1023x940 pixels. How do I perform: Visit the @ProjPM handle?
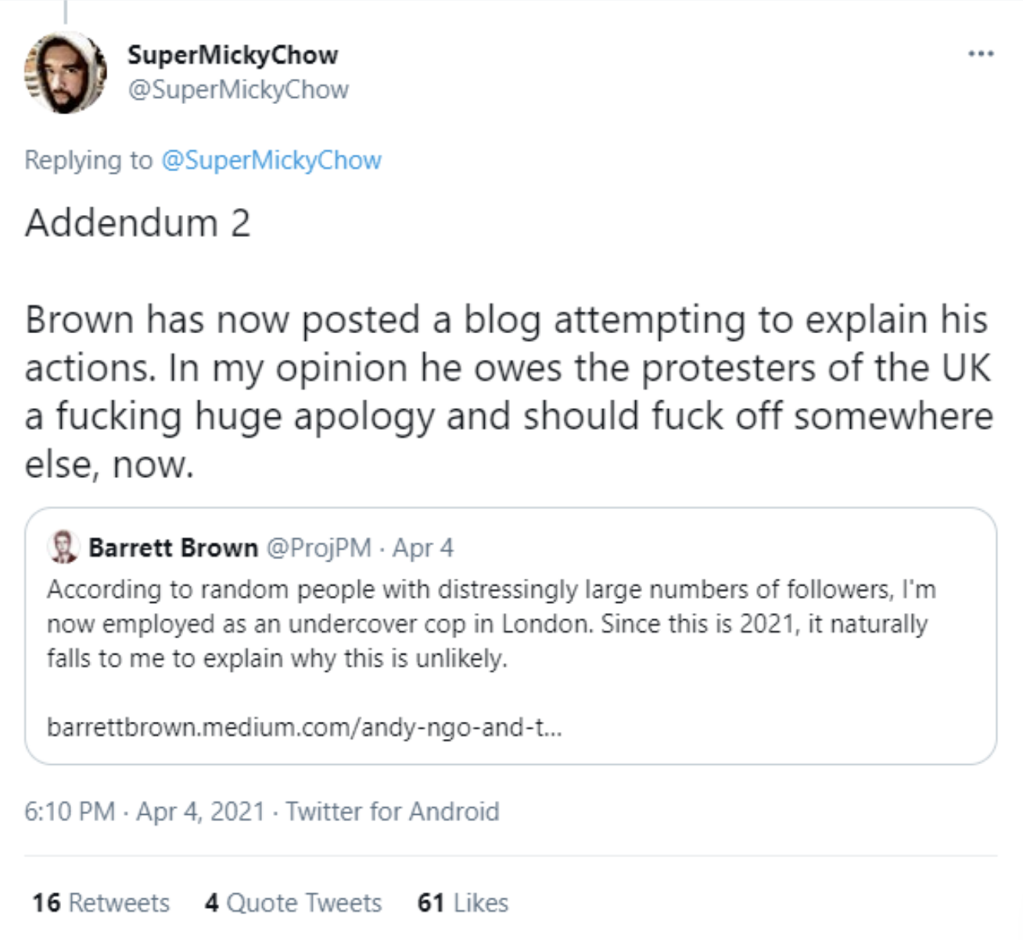(x=319, y=547)
